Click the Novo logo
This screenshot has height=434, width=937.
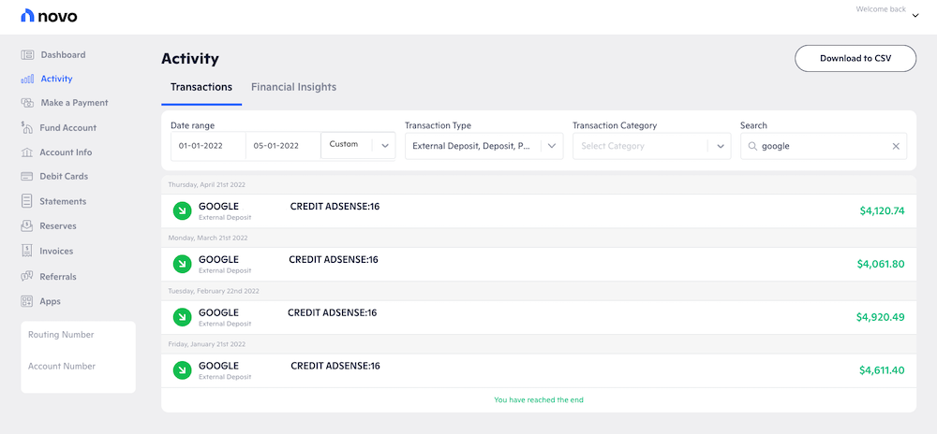pos(49,16)
